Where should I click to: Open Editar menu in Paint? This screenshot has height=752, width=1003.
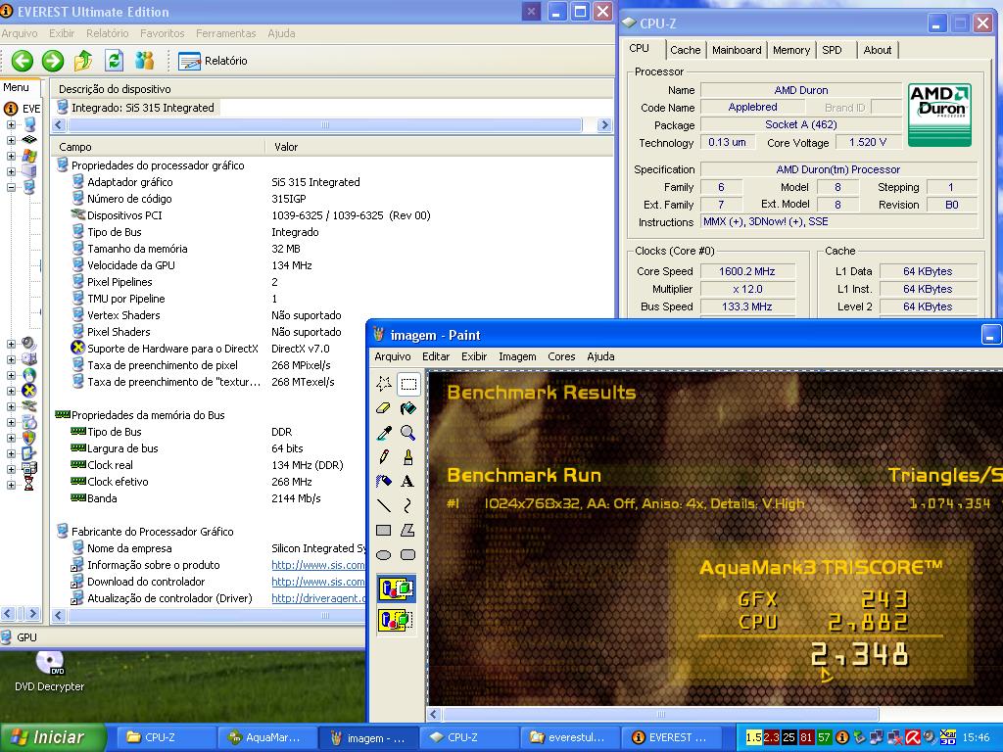pos(436,356)
